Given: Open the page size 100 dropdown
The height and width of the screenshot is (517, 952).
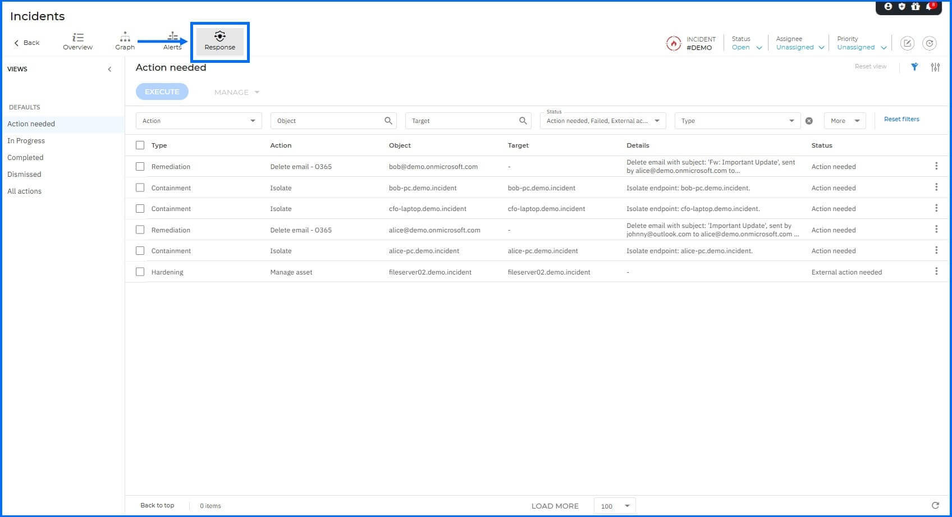Looking at the screenshot, I should (615, 506).
